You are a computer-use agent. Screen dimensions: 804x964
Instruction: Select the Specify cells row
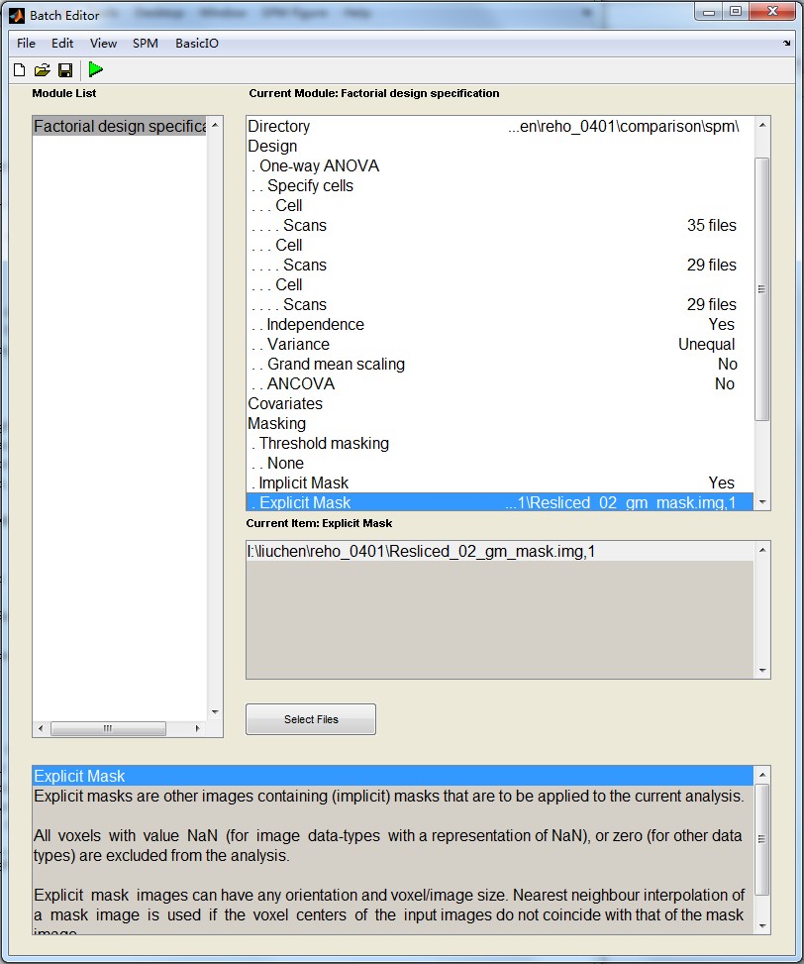tap(499, 185)
